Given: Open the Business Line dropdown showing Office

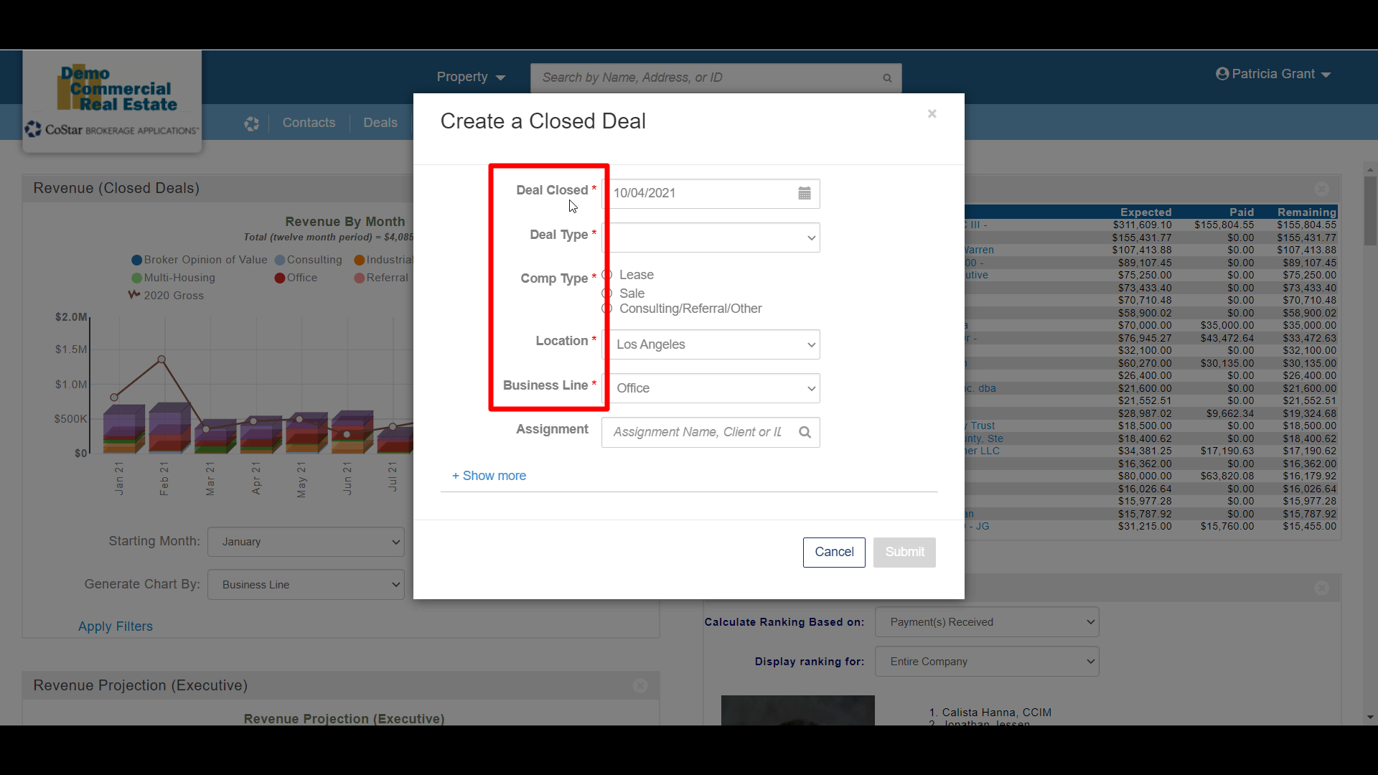Looking at the screenshot, I should (711, 388).
